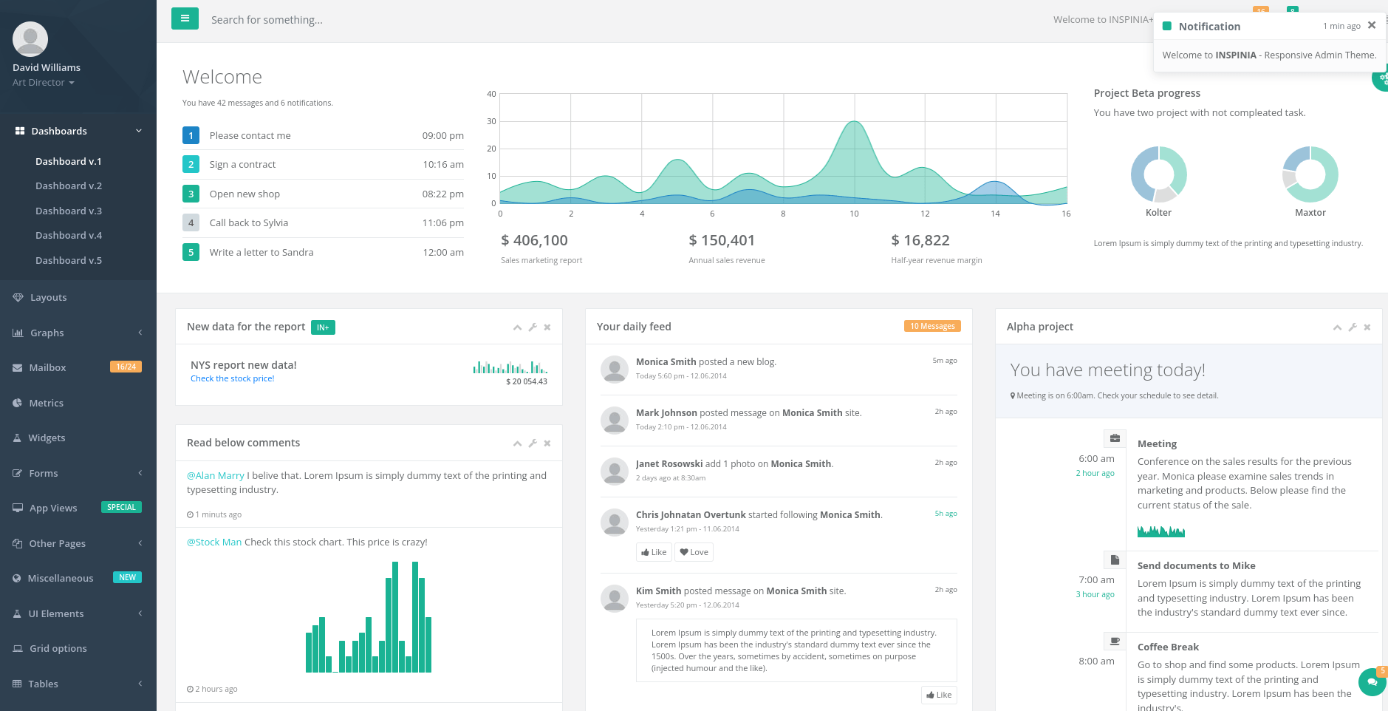Click the Check the stock price! link

[232, 378]
